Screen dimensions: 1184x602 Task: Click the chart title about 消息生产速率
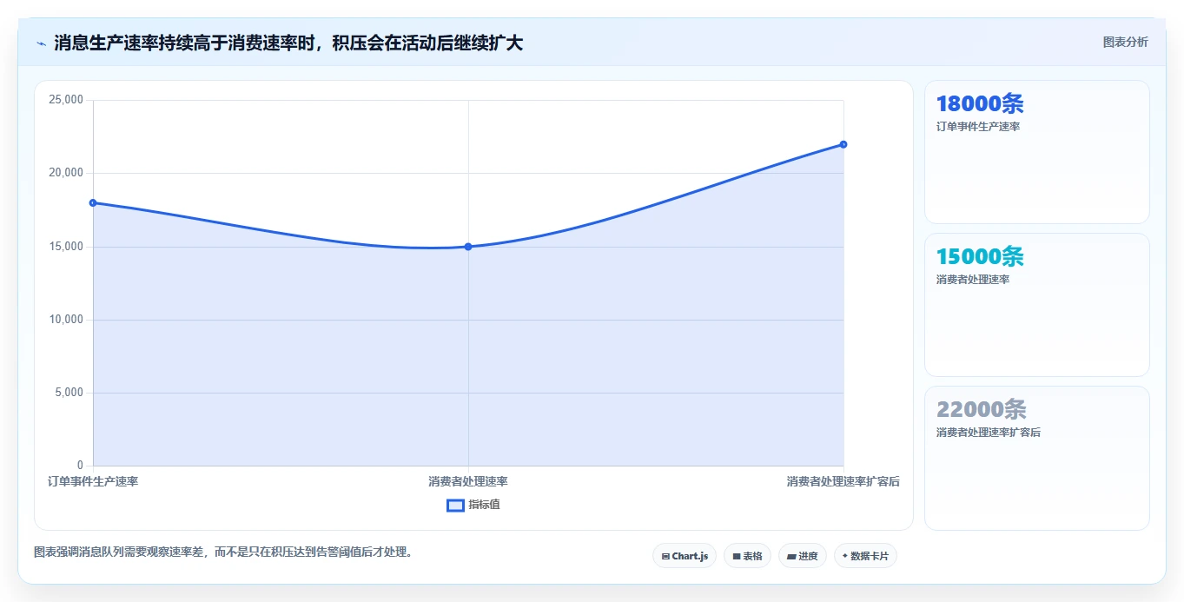[x=288, y=43]
